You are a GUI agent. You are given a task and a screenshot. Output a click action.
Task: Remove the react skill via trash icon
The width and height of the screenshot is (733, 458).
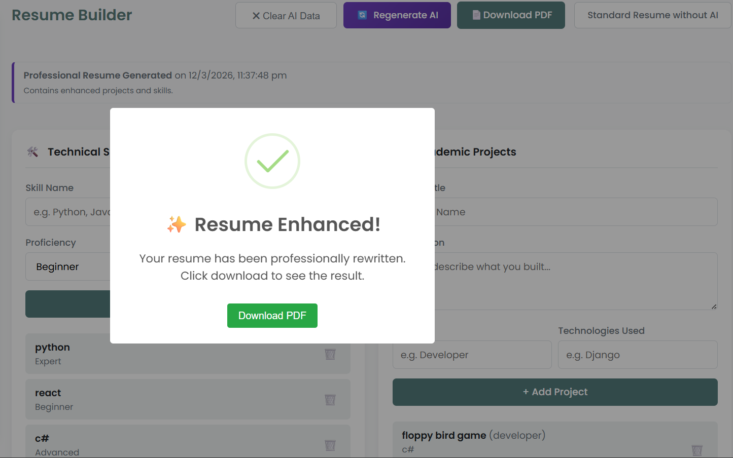(x=330, y=400)
